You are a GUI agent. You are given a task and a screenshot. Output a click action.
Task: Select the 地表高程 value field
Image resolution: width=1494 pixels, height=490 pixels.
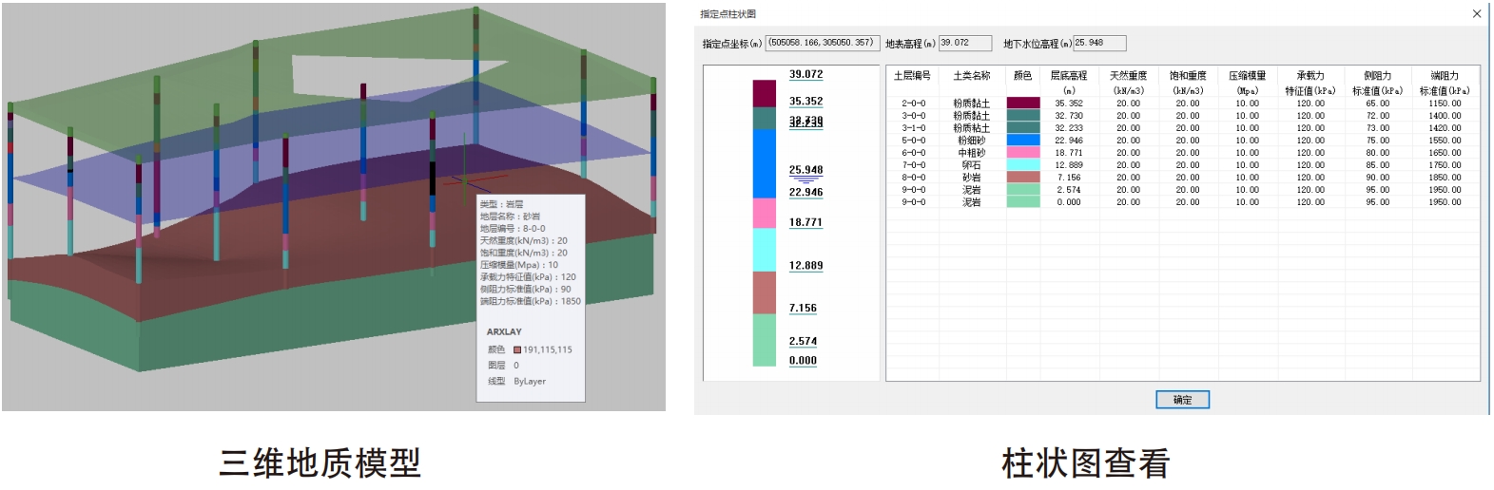[964, 43]
